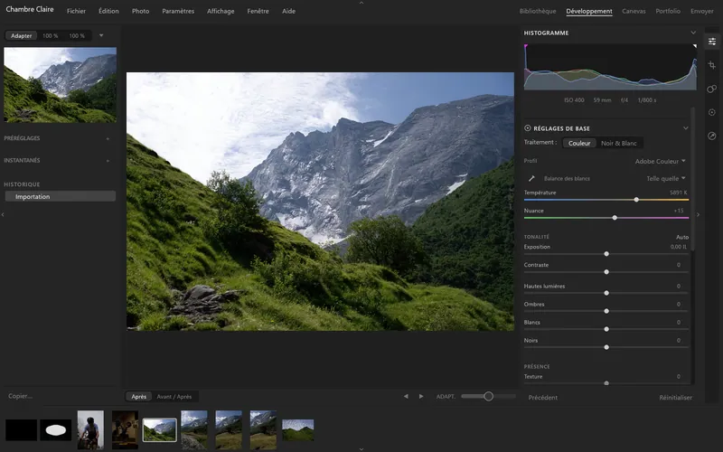Open the Édition menu
This screenshot has height=452, width=723.
[108, 11]
